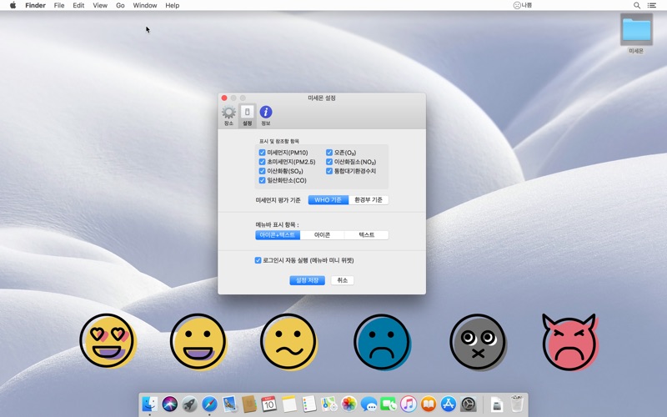Image resolution: width=667 pixels, height=417 pixels.
Task: Open the Edit menu
Action: [x=78, y=5]
